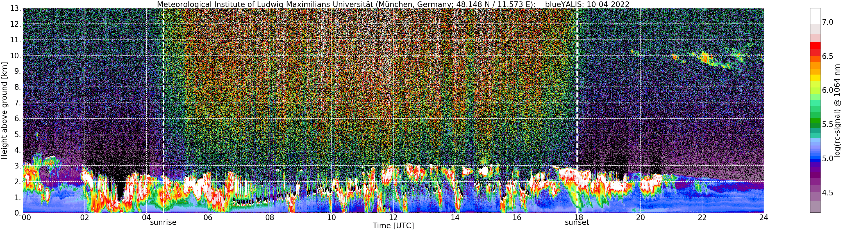Click the 'Time [UTC]' axis label
Viewport: 843px width, 231px height.
point(393,226)
